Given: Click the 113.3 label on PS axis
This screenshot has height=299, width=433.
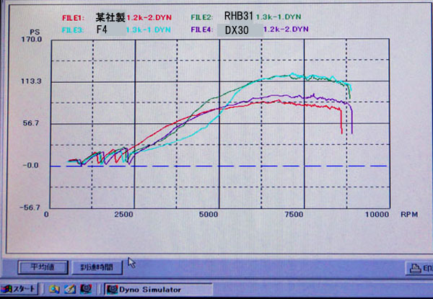Looking at the screenshot, I should (x=34, y=81).
